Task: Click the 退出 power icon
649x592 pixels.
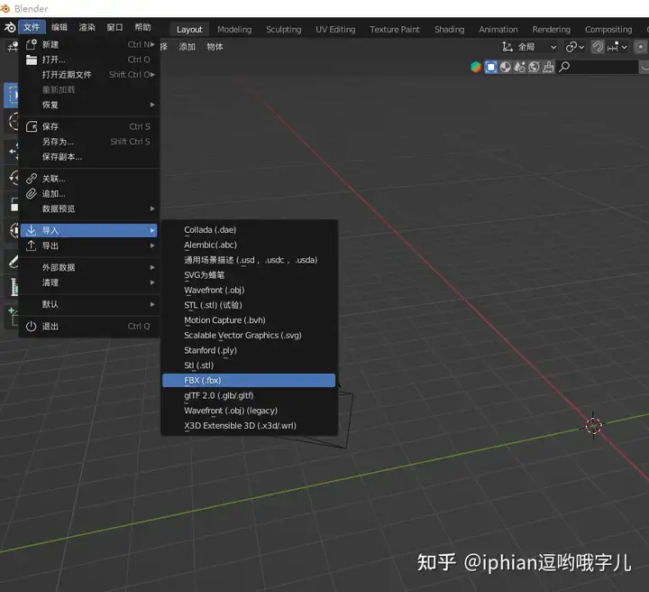Action: [x=31, y=327]
